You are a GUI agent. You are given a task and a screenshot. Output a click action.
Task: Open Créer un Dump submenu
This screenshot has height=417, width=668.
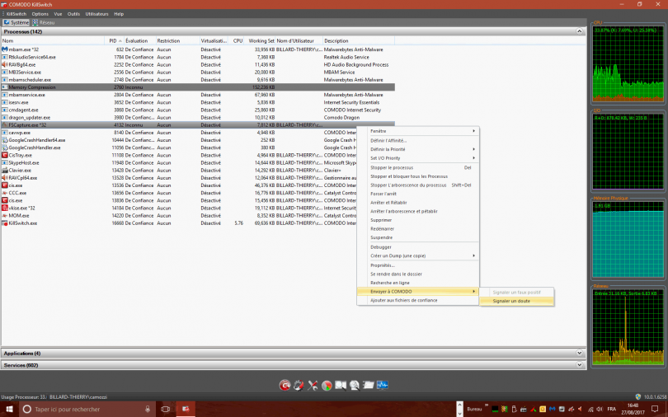[x=418, y=255]
